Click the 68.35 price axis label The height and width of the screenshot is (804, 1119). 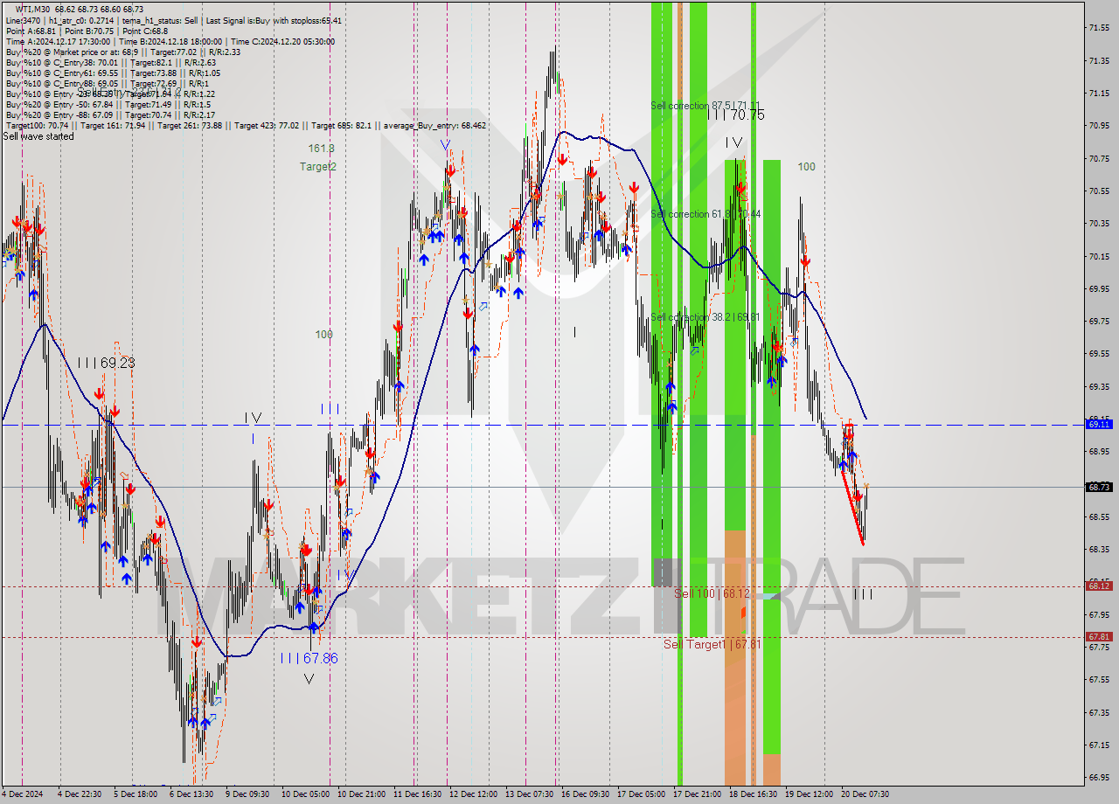point(1099,549)
